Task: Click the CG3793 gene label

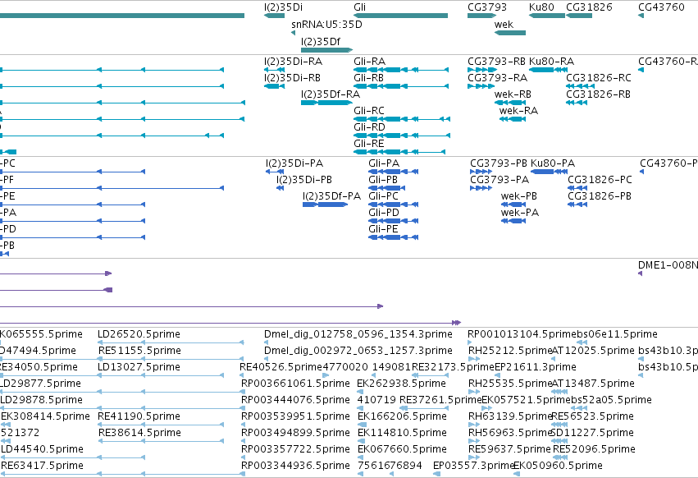Action: point(487,7)
